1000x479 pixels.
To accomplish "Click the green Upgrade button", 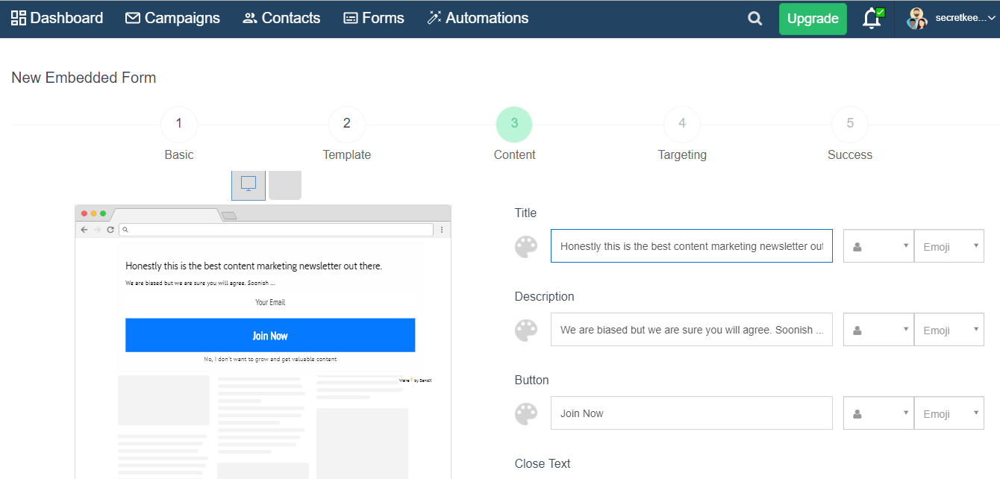I will click(x=813, y=19).
